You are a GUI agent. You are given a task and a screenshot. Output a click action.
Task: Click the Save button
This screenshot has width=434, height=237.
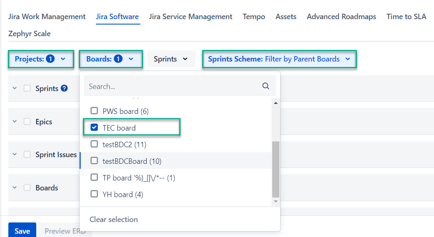pos(22,231)
